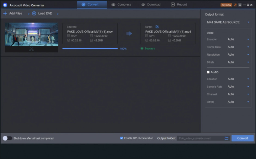This screenshot has height=159, width=256.
Task: Click the Aicoosoft app logo icon
Action: tap(5, 5)
